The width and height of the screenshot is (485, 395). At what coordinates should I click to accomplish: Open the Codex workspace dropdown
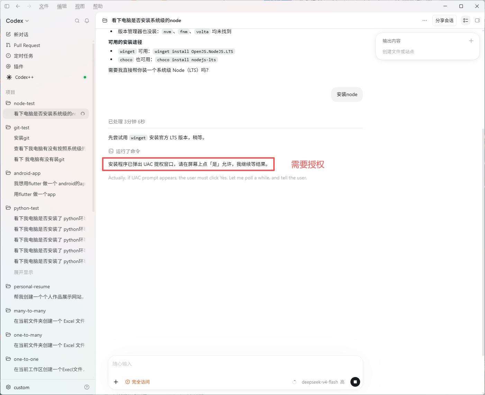click(x=17, y=21)
